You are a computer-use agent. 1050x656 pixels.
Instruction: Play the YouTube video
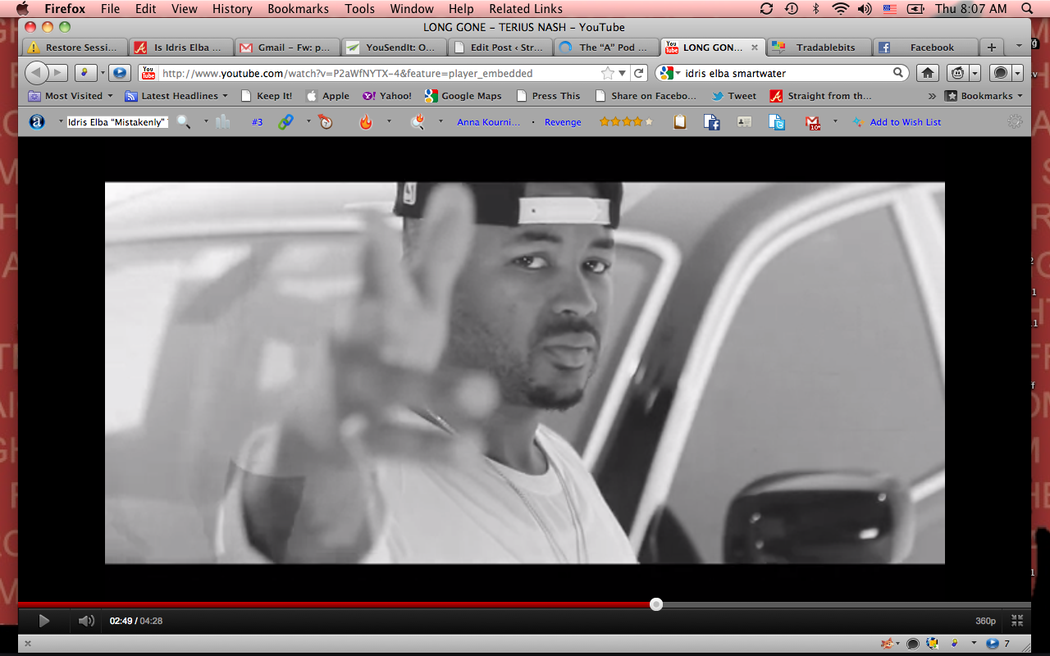coord(44,621)
